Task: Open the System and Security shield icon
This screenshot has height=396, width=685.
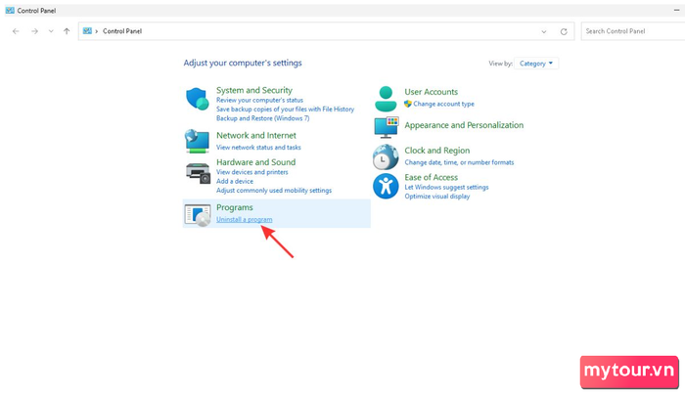Action: pos(198,99)
